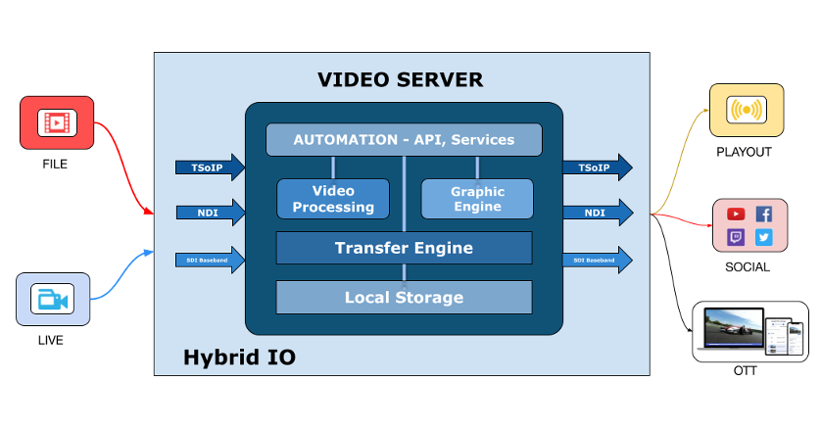Select the Graphic Engine block

point(477,199)
